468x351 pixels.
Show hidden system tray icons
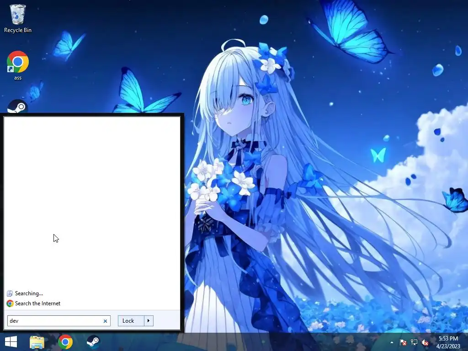point(392,342)
